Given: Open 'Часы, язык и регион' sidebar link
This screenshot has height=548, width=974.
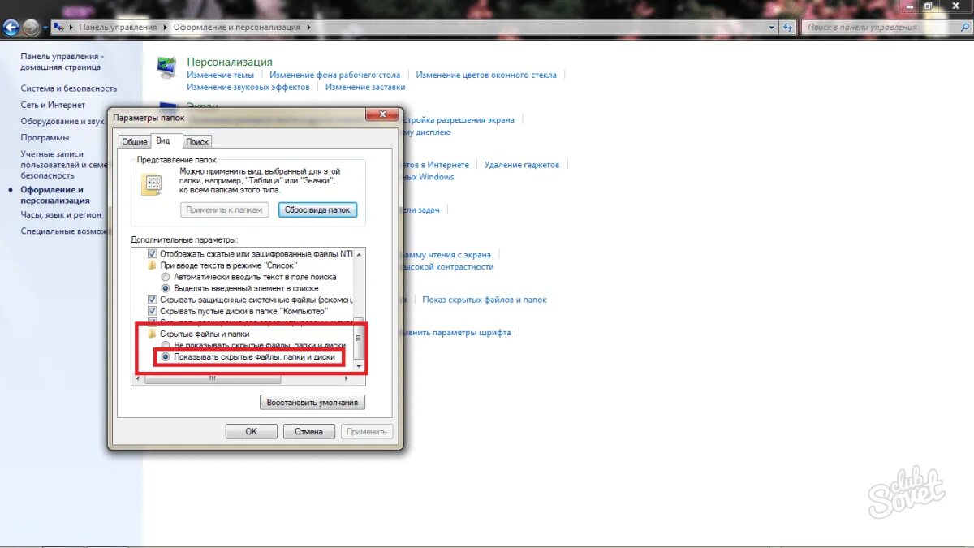Looking at the screenshot, I should tap(61, 215).
